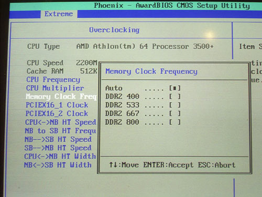The height and width of the screenshot is (197, 262).
Task: Select the CPU Multiplier setting
Action: pyautogui.click(x=55, y=88)
